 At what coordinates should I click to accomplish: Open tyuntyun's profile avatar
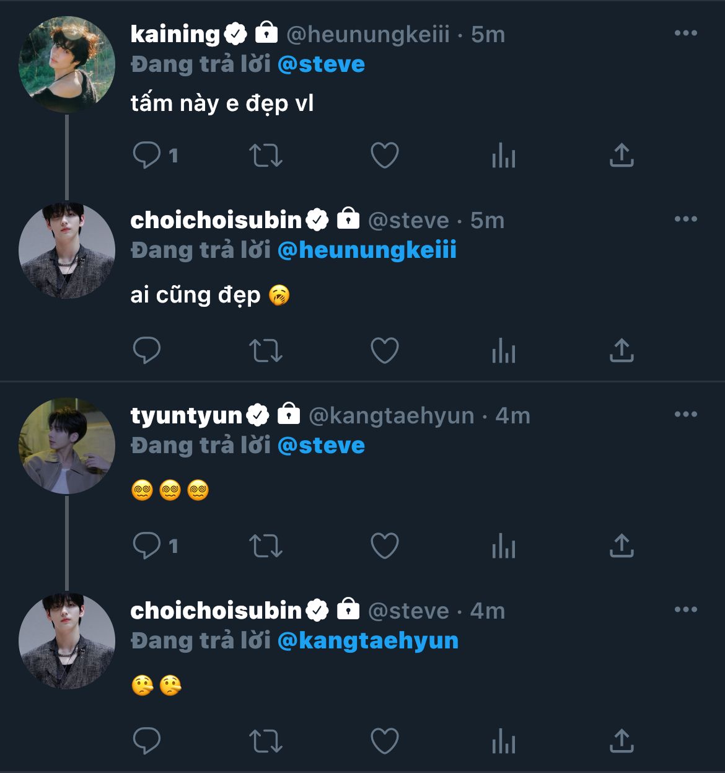click(x=67, y=446)
